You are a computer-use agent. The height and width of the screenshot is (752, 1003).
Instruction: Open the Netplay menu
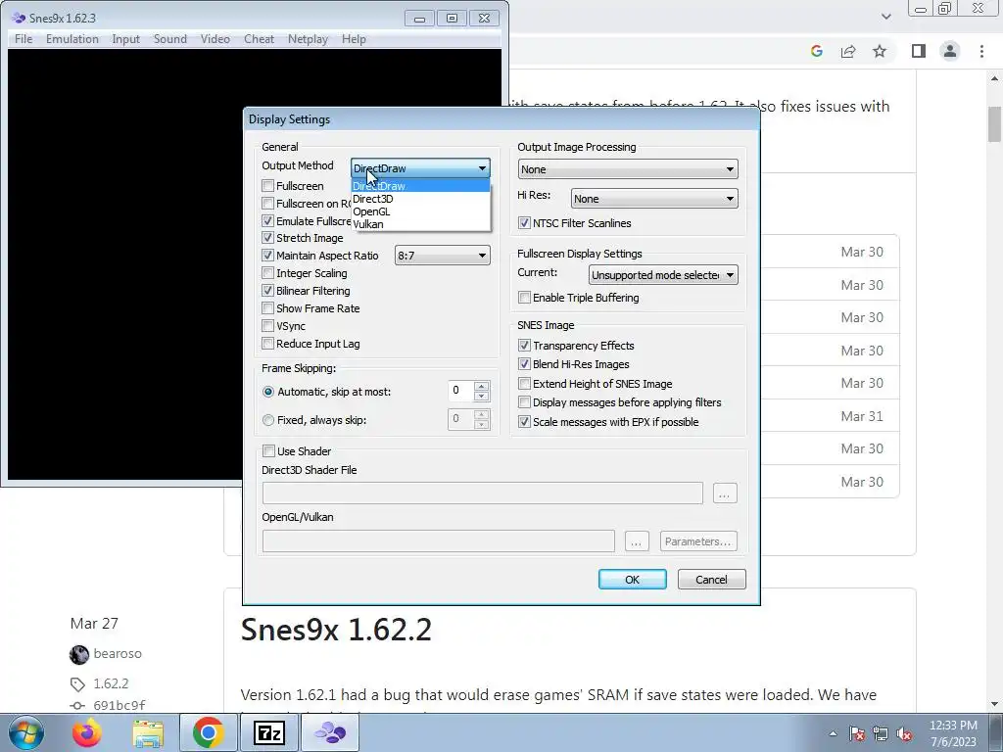click(308, 39)
